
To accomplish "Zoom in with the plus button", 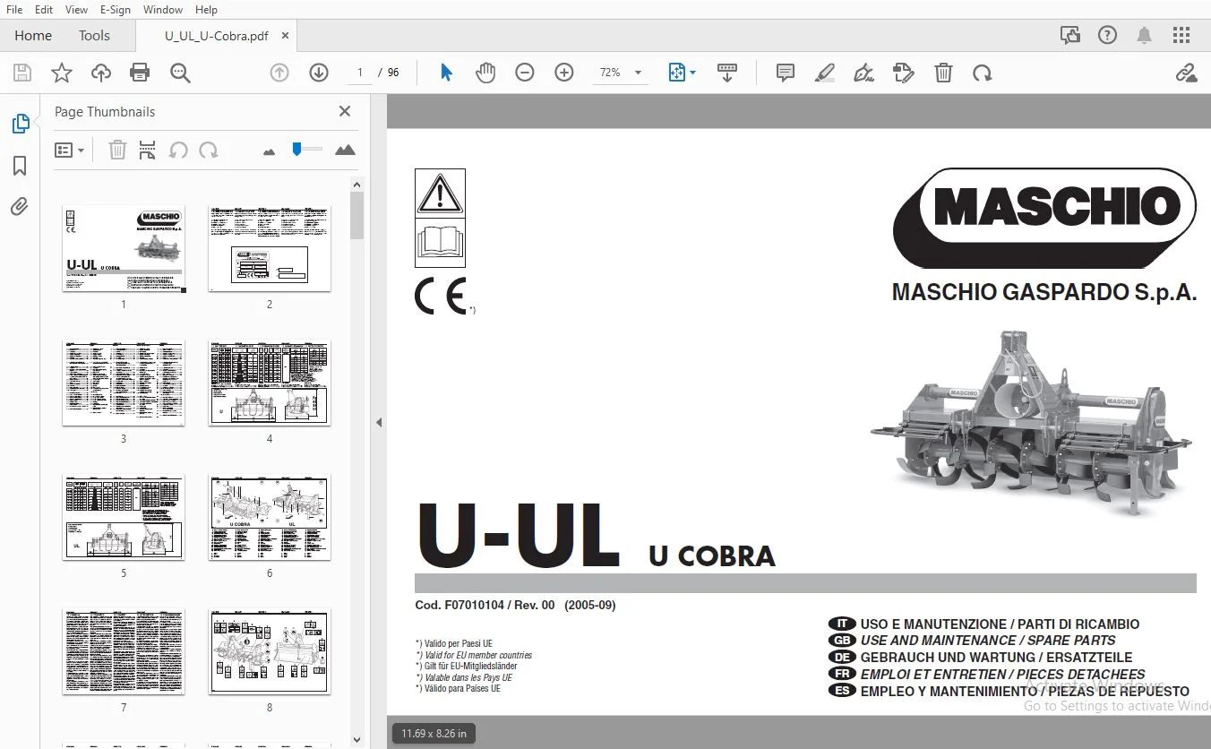I will pos(564,73).
